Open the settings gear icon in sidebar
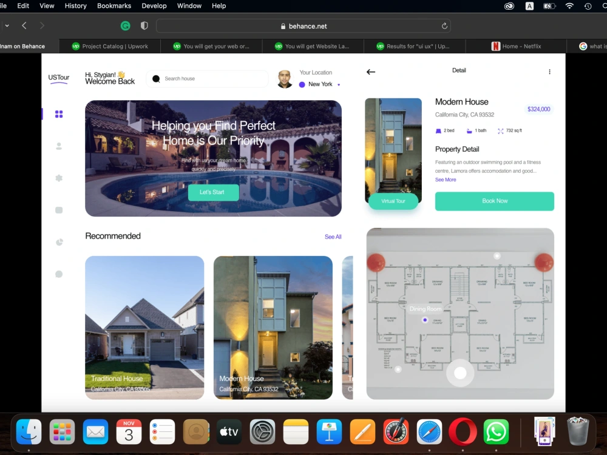The width and height of the screenshot is (607, 455). pyautogui.click(x=59, y=178)
